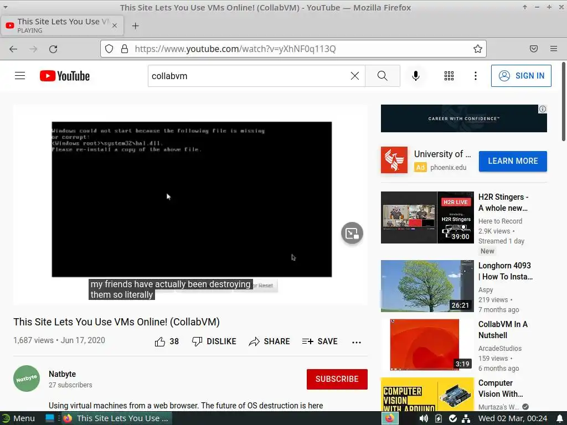Click the page vertical scrollbar

(x=563, y=102)
